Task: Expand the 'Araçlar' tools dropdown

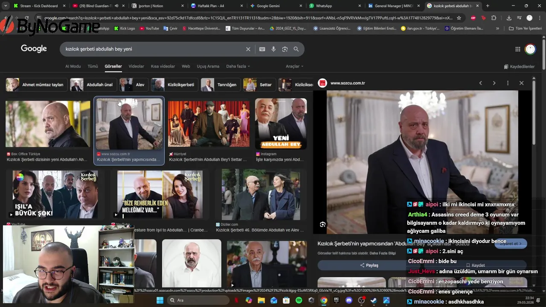Action: point(294,66)
